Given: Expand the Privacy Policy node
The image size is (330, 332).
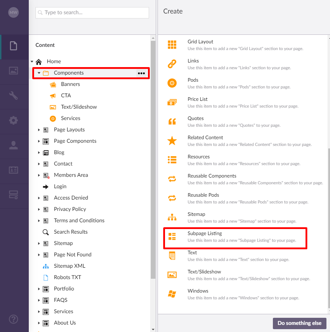Looking at the screenshot, I should pos(39,209).
